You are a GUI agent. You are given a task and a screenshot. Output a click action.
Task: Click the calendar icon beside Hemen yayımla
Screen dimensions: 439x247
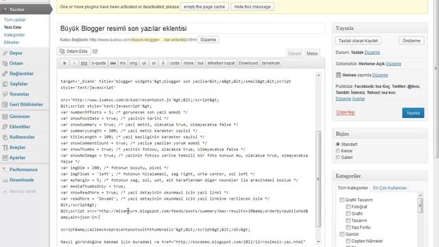coord(338,75)
